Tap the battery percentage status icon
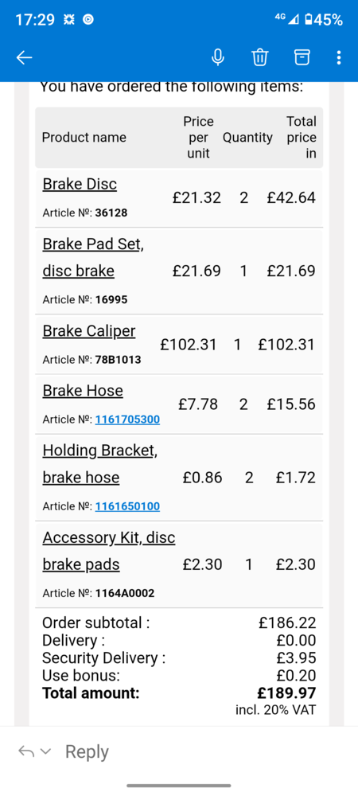 tap(323, 20)
